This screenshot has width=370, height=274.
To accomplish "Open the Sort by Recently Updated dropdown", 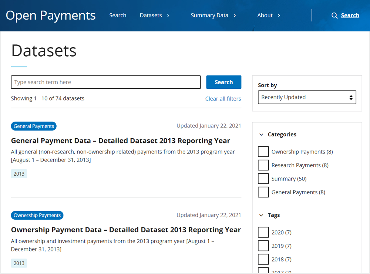I will click(307, 97).
